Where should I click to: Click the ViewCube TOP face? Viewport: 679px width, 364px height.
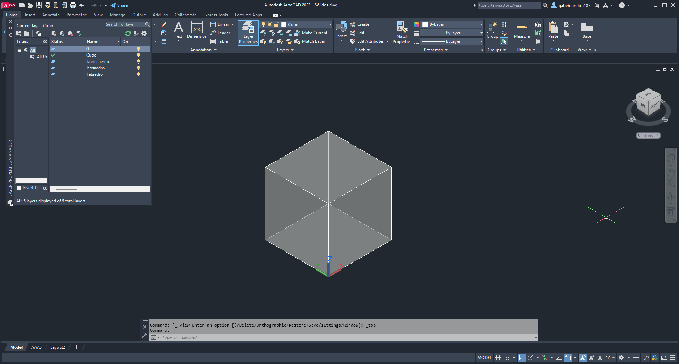click(x=648, y=94)
